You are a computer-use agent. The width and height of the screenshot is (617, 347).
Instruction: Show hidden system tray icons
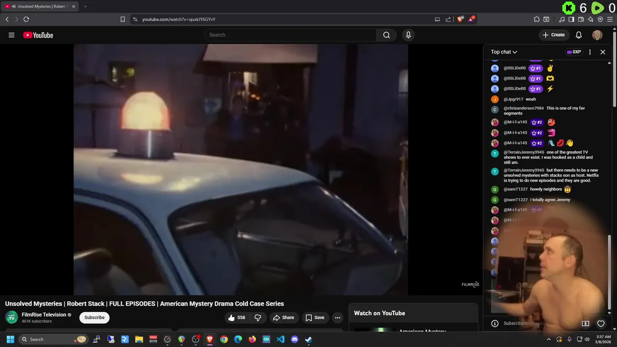549,339
